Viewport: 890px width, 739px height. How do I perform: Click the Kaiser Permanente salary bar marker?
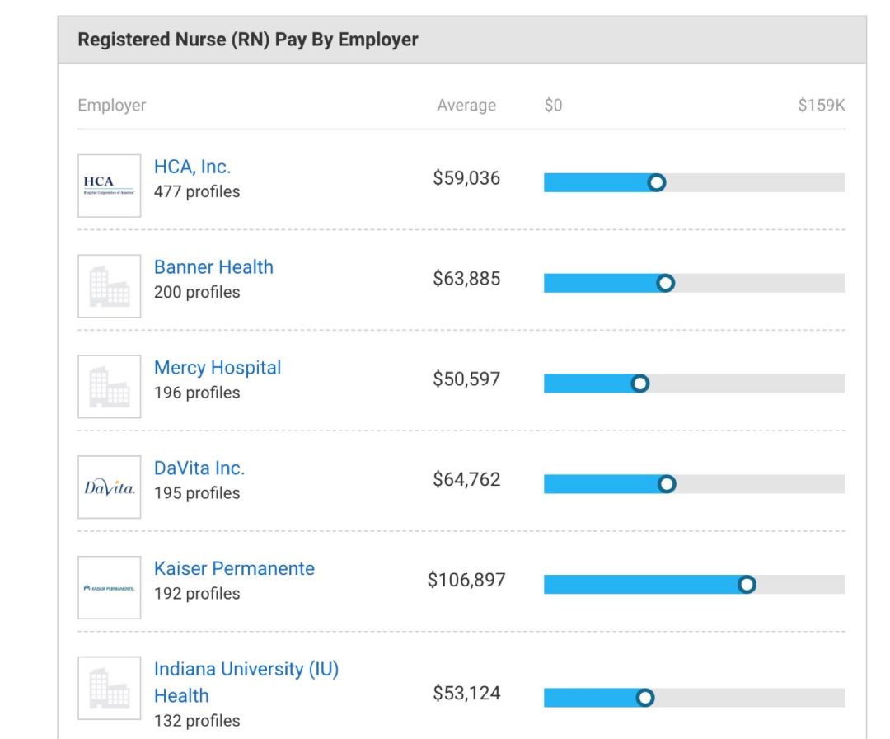747,584
